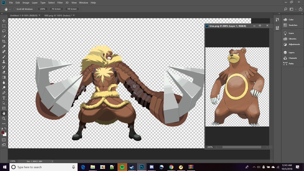Enable Scroll All Windows checkbox

(15, 9)
